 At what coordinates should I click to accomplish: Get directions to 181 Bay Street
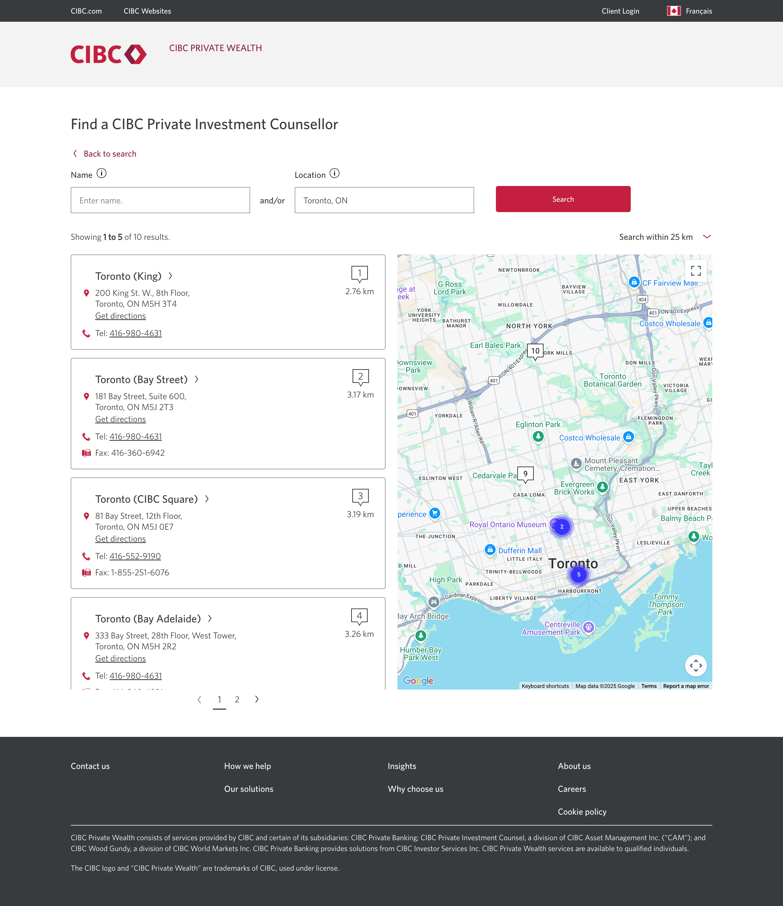pyautogui.click(x=121, y=419)
